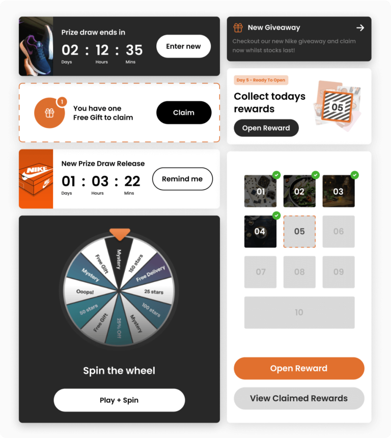This screenshot has width=391, height=438.
Task: Click the sneaker photo on prize draw
Action: point(36,46)
